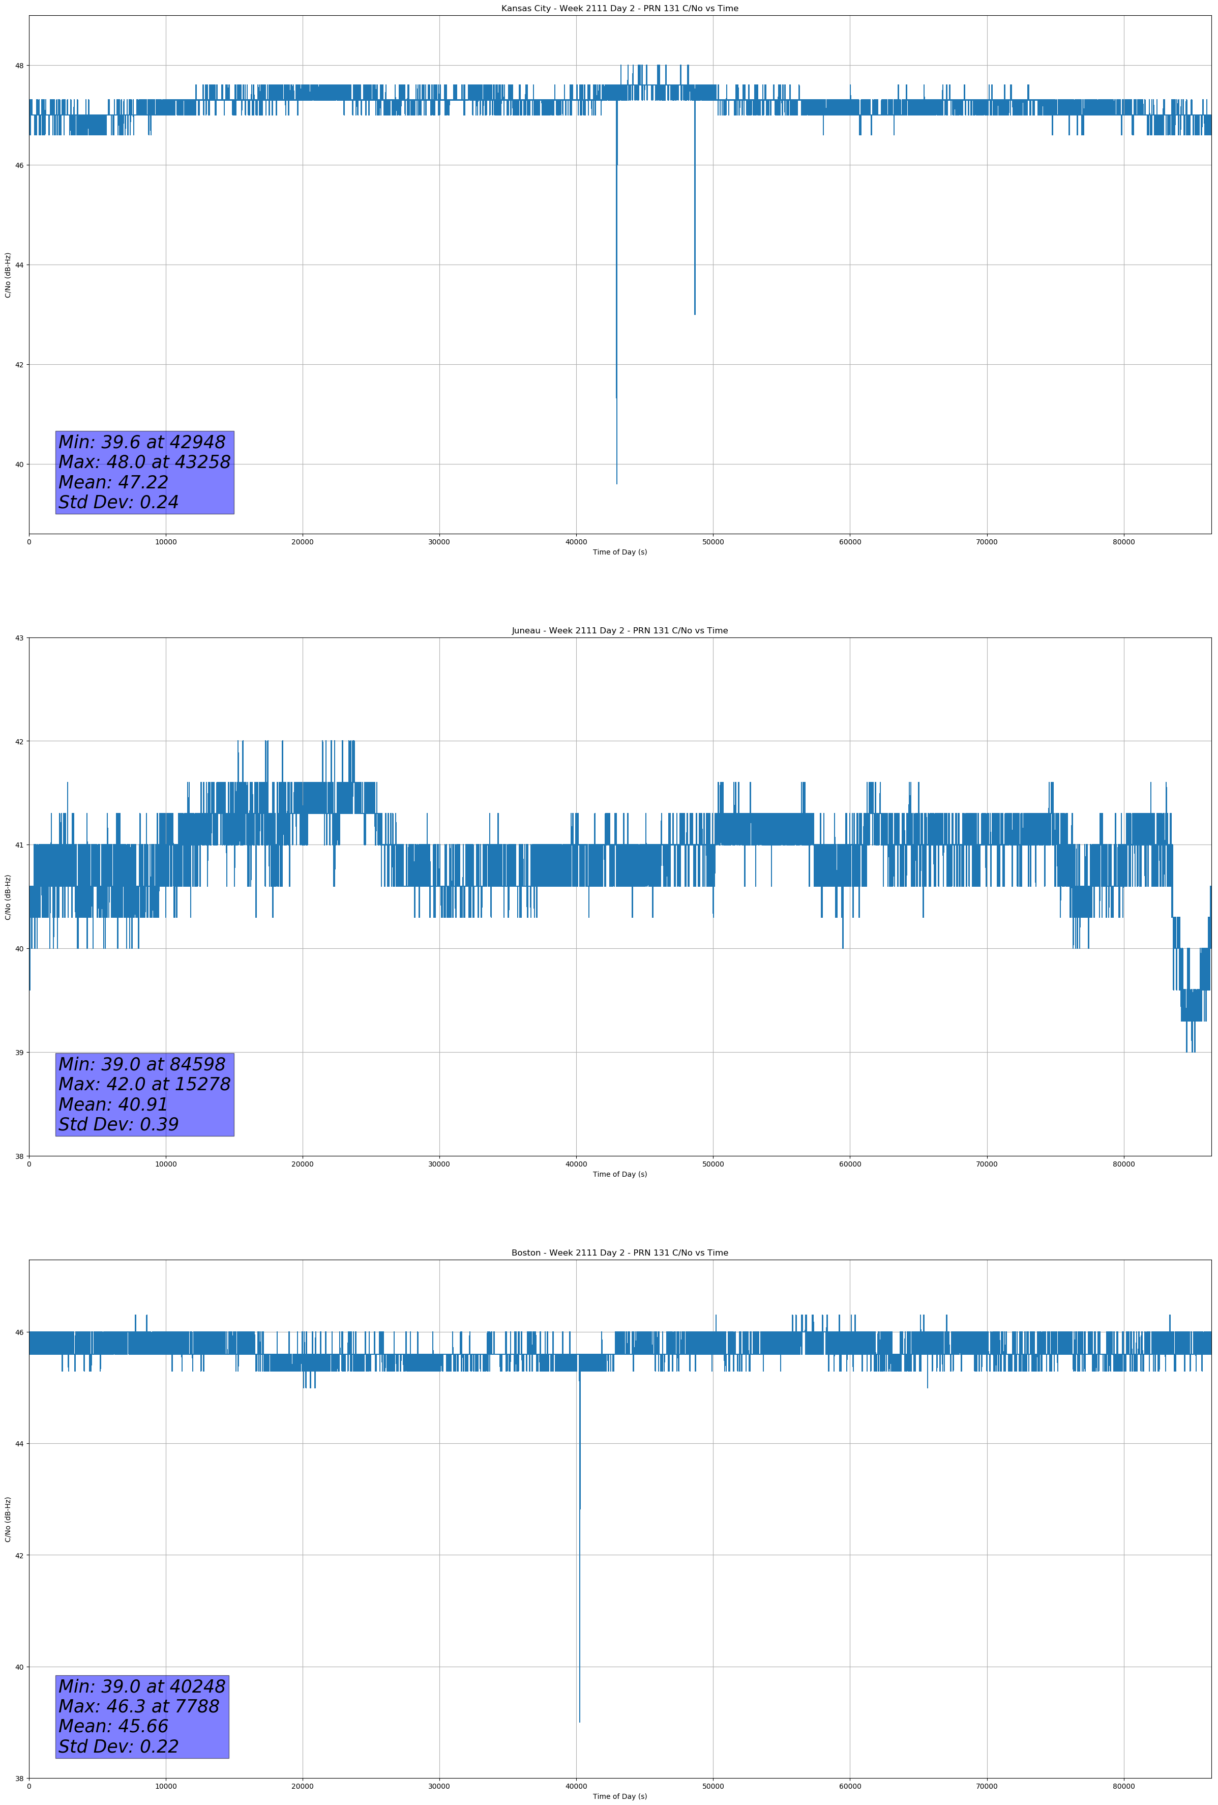This screenshot has width=1218, height=1805.
Task: Click the Kansas City plot title
Action: pos(619,9)
